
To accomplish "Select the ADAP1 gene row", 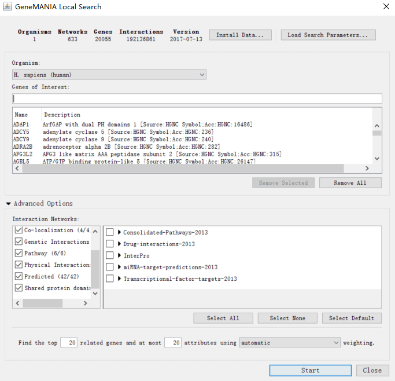I will click(193, 124).
